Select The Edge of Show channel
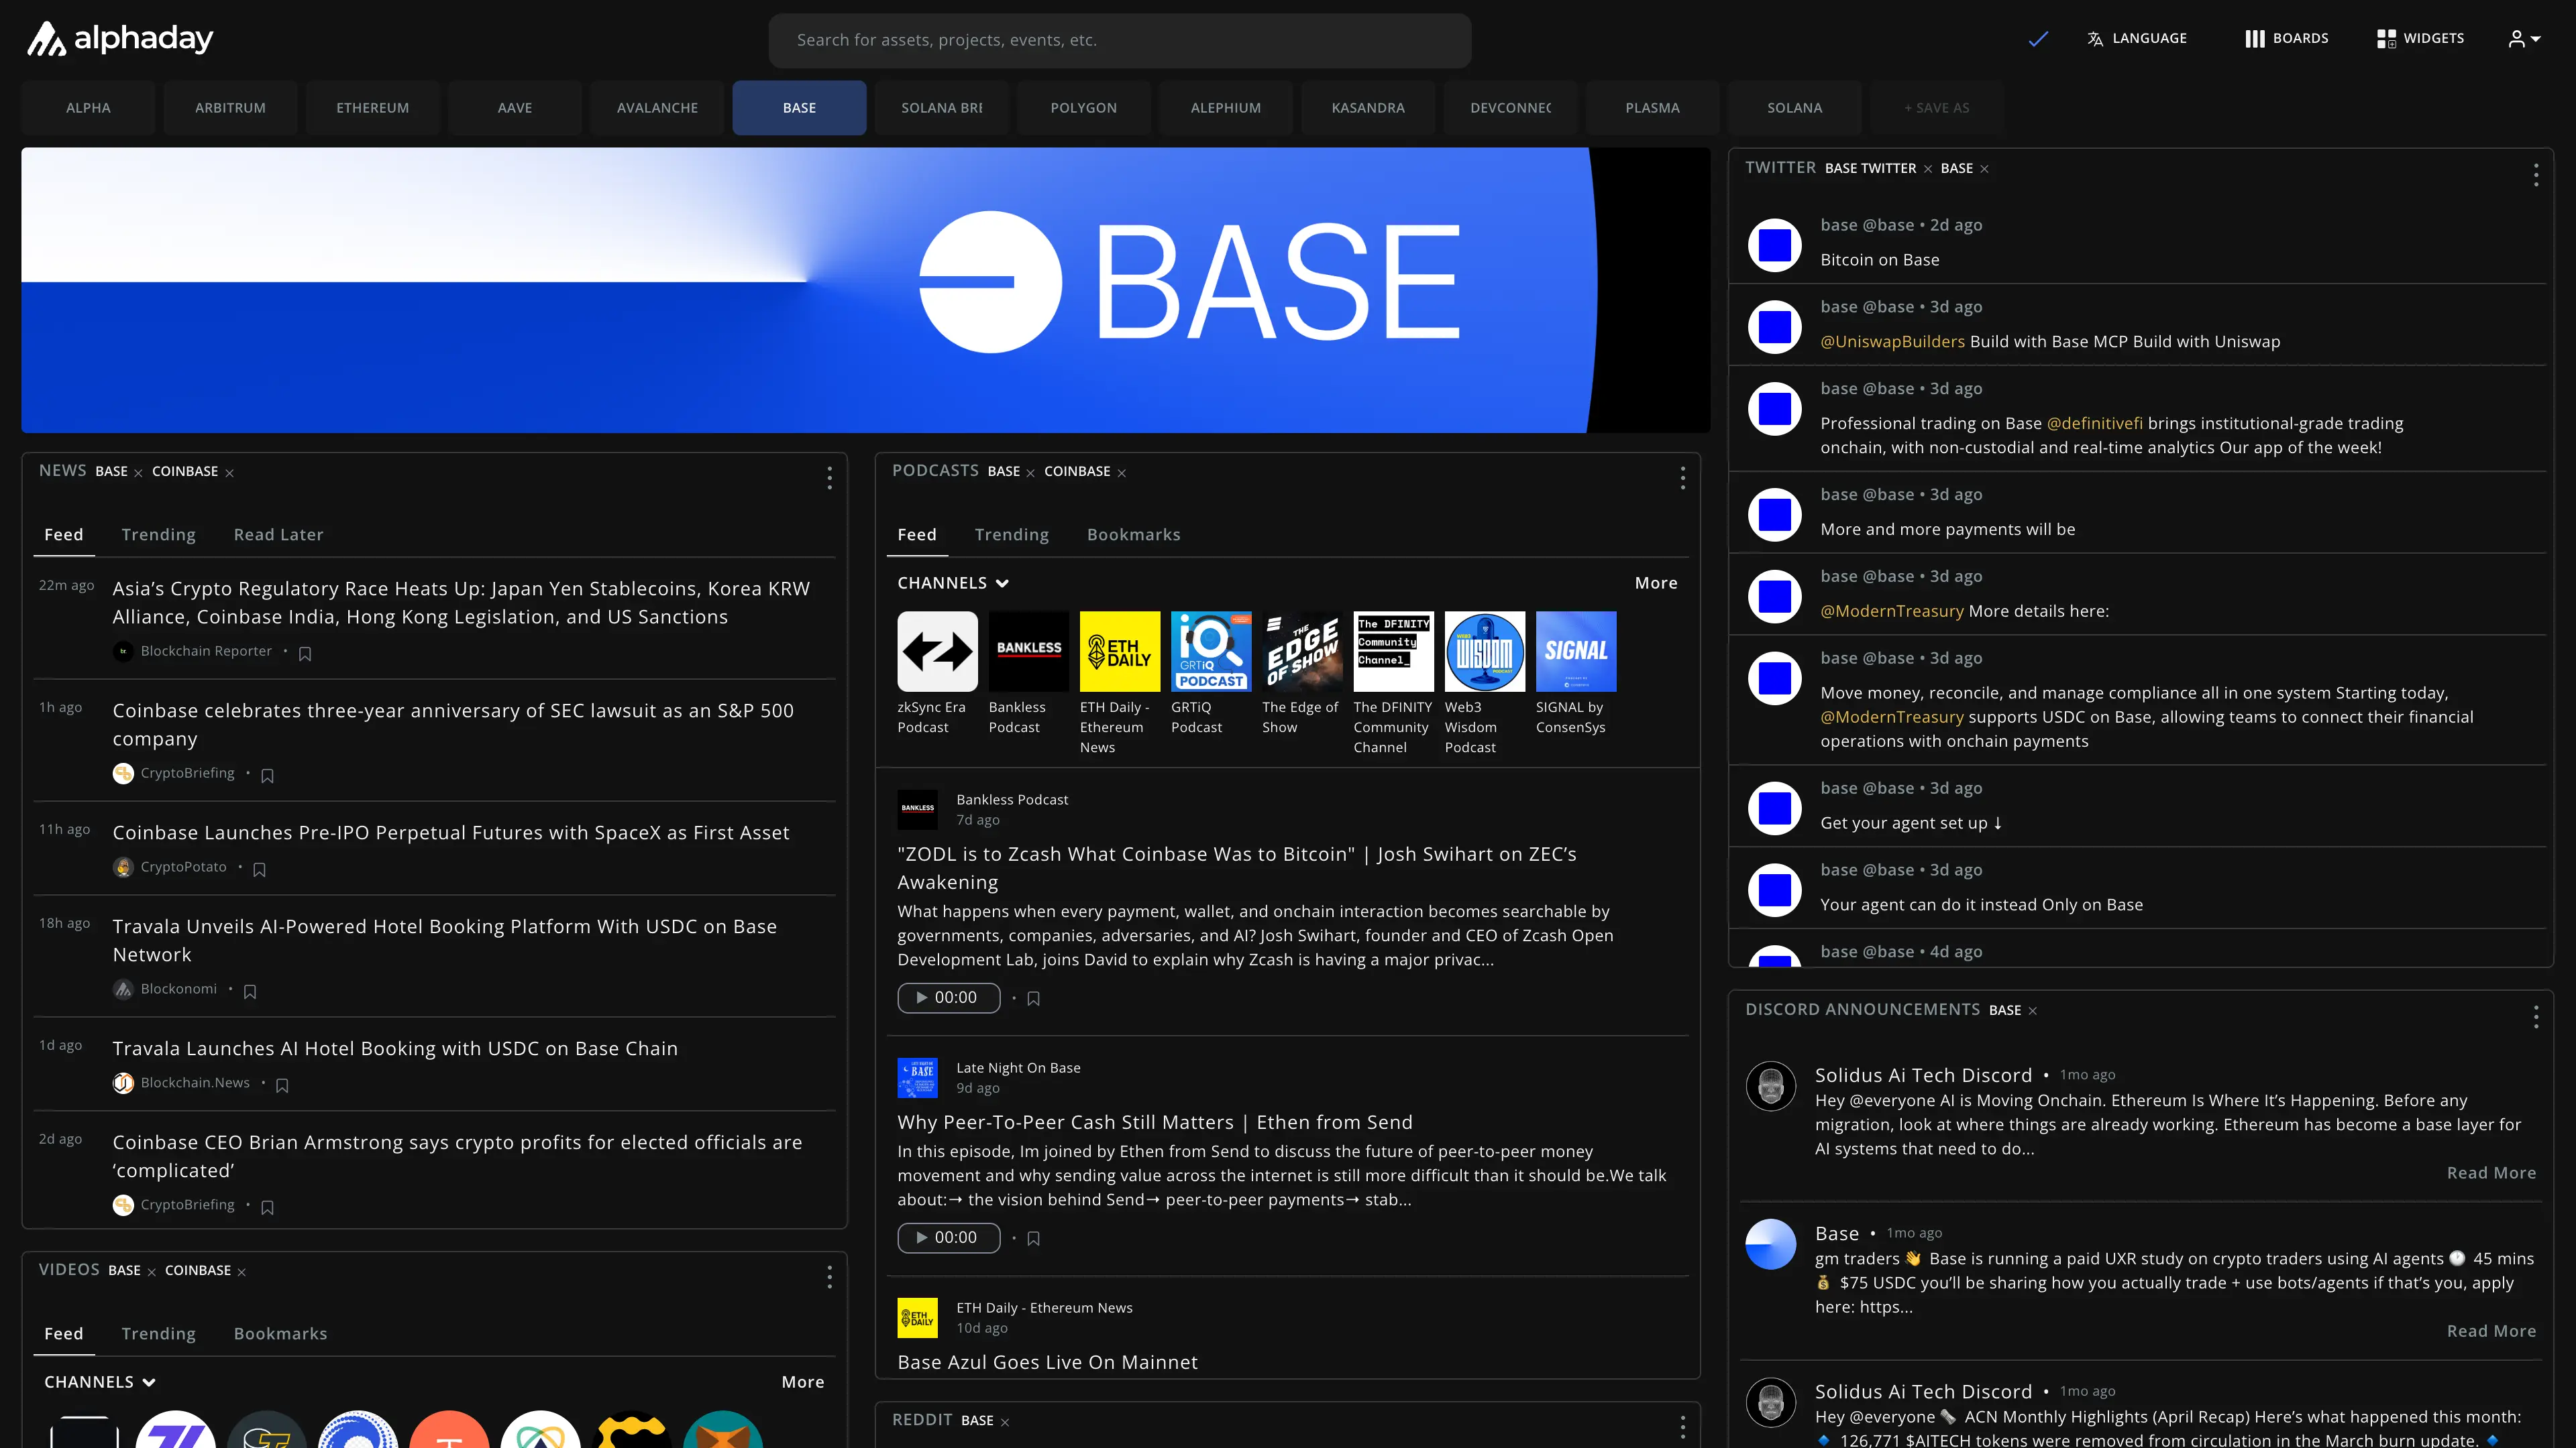This screenshot has height=1448, width=2576. click(x=1302, y=652)
